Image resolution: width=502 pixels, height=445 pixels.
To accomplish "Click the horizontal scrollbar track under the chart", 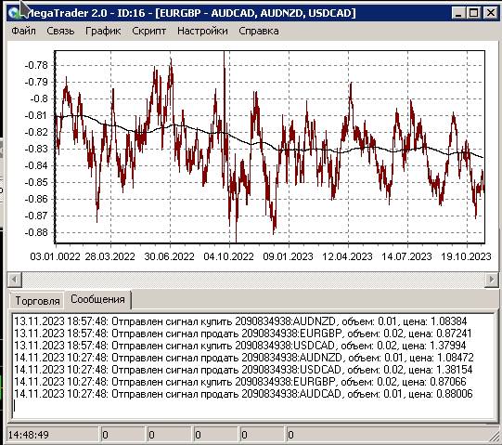I will 253,280.
